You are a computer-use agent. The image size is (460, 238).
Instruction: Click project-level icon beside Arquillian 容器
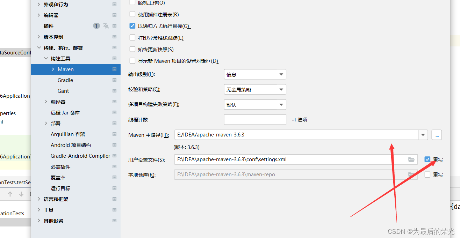point(114,134)
